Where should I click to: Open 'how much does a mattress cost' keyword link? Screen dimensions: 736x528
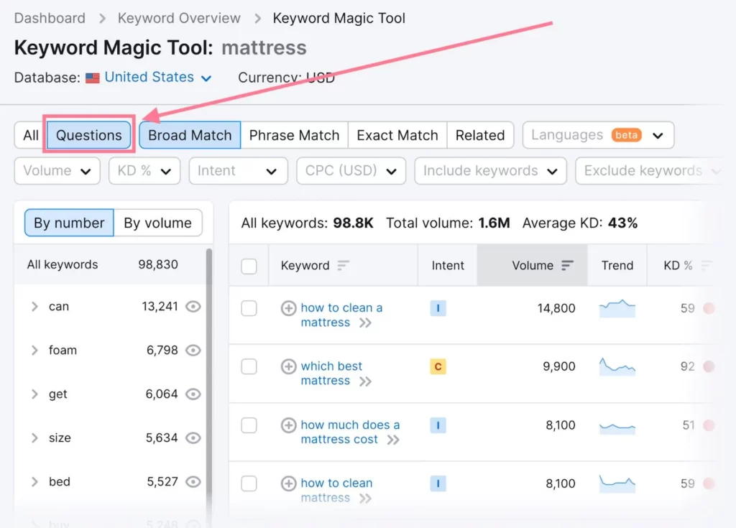tap(350, 432)
